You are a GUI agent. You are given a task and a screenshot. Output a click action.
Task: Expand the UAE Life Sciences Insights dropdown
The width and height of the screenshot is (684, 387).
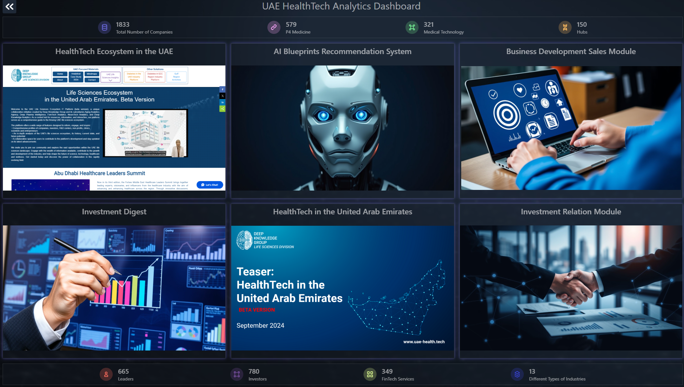pyautogui.click(x=110, y=77)
